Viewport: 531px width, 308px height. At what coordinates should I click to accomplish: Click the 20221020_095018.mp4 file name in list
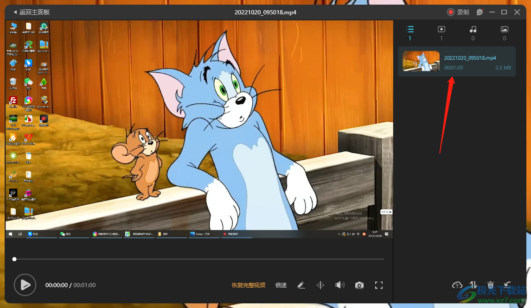[470, 58]
